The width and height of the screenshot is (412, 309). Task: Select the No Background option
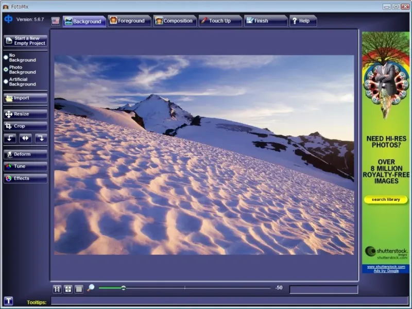tap(6, 57)
